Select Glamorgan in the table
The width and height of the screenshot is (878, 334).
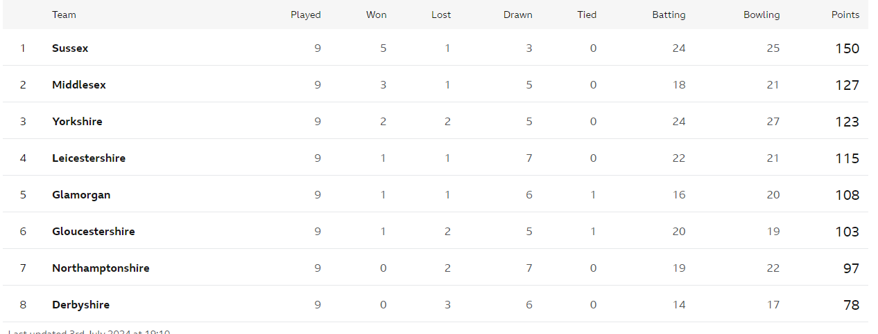tap(81, 195)
